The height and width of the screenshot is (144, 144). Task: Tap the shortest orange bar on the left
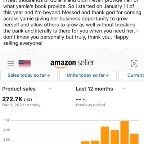[85, 143]
